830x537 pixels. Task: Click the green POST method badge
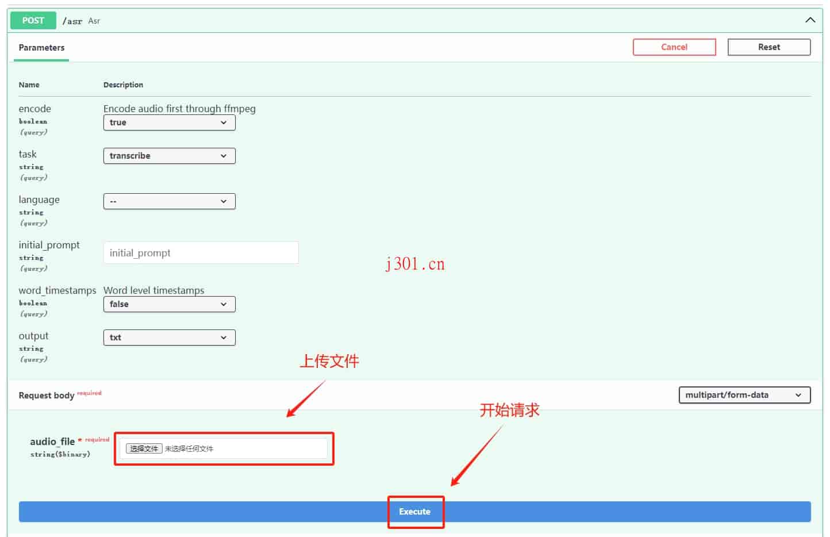pos(33,20)
